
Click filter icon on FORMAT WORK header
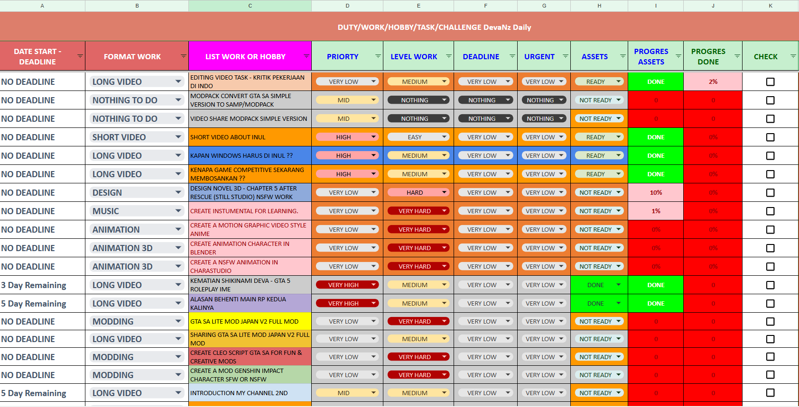[x=183, y=56]
